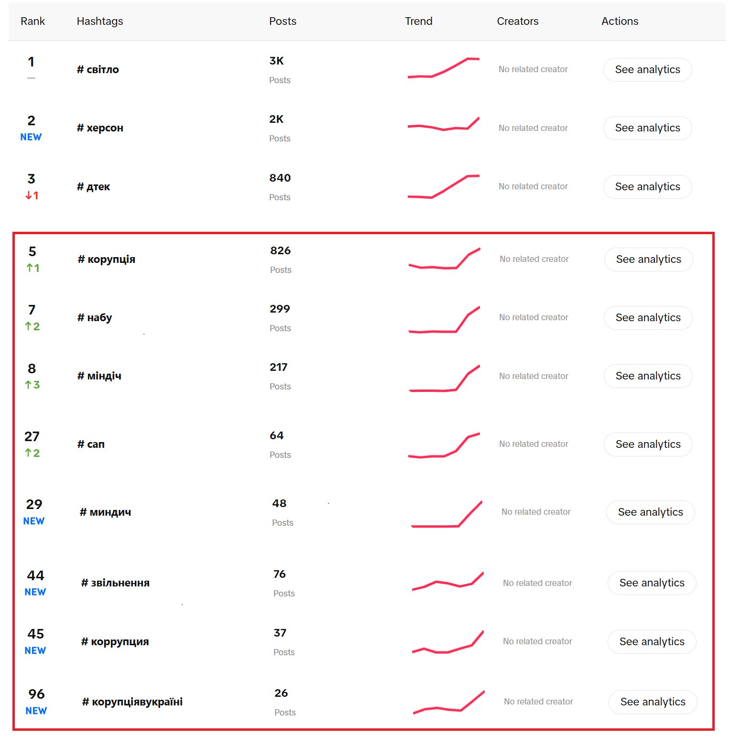The image size is (730, 747).
Task: Click the Posts column header
Action: pos(283,22)
